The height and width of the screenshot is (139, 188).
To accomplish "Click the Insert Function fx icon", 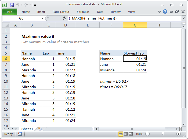I will point(64,18).
